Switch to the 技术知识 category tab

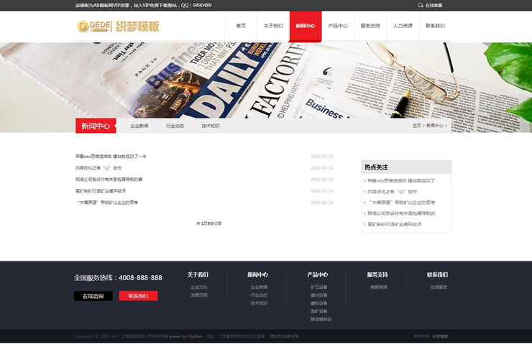pyautogui.click(x=211, y=126)
